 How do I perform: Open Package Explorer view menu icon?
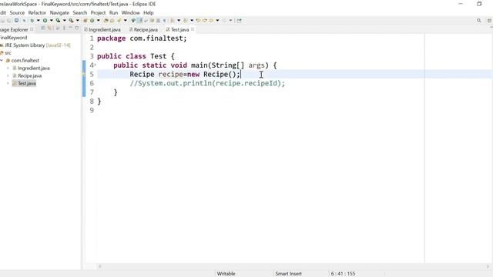pos(64,28)
